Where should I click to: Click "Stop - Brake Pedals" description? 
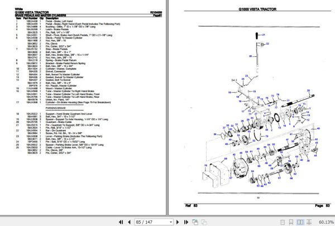tap(56, 49)
